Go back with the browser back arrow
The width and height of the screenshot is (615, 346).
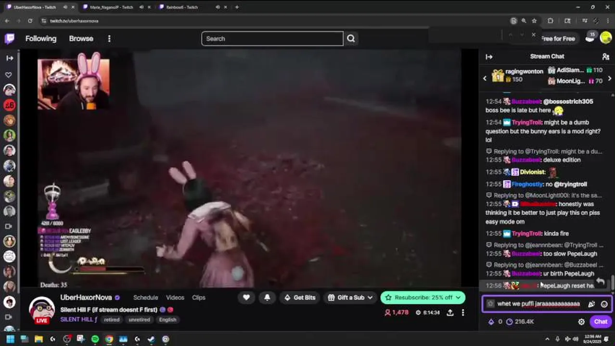pyautogui.click(x=7, y=21)
